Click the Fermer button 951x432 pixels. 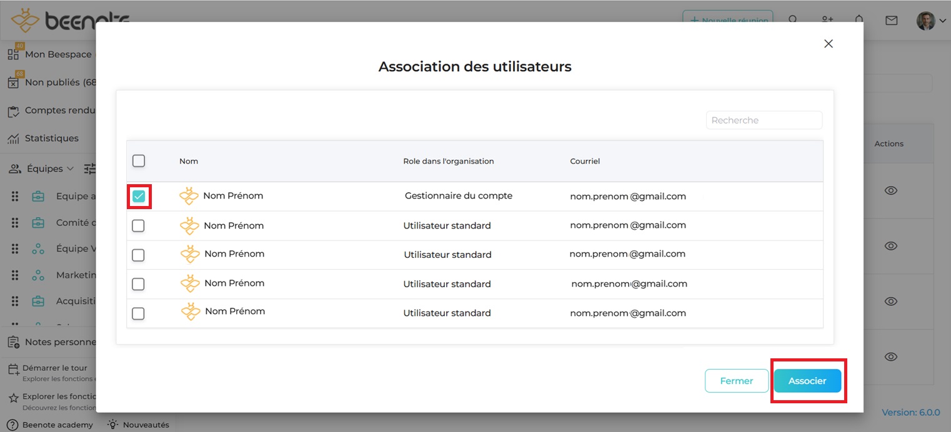coord(736,381)
